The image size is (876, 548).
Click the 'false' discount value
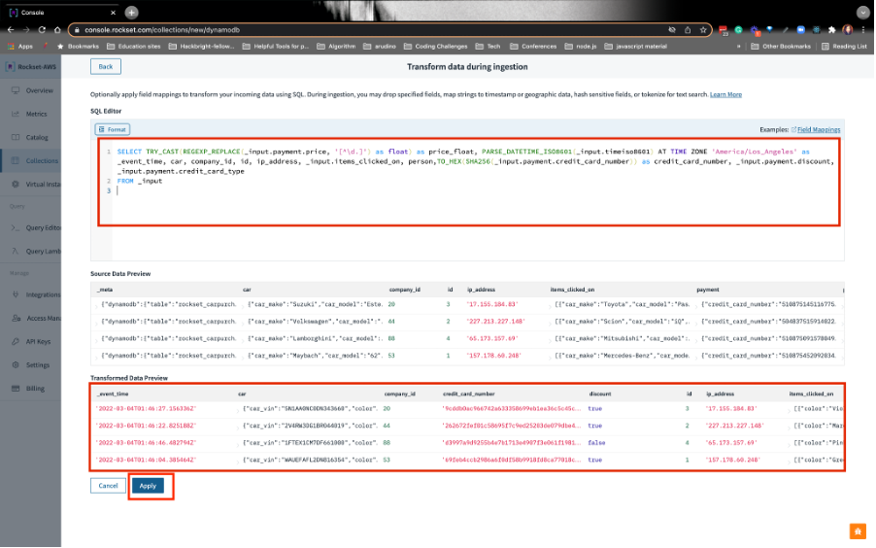coord(596,443)
